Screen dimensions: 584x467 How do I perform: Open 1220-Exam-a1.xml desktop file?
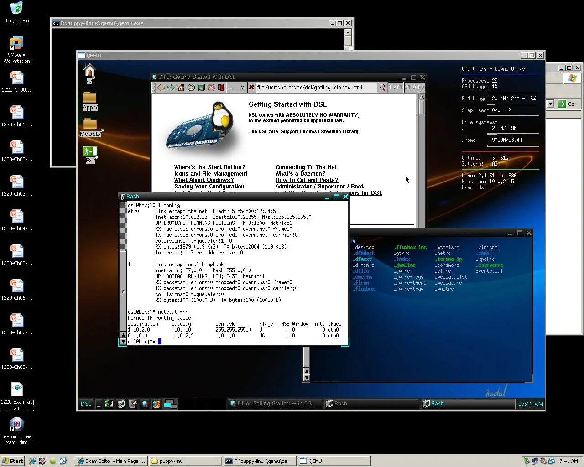click(x=17, y=396)
